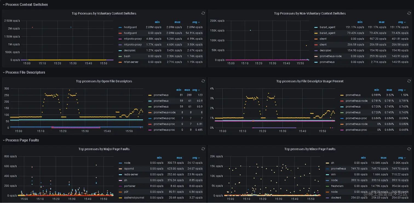
Task: Open 'Top processes by Minor Page Faults' title menu
Action: coord(310,149)
